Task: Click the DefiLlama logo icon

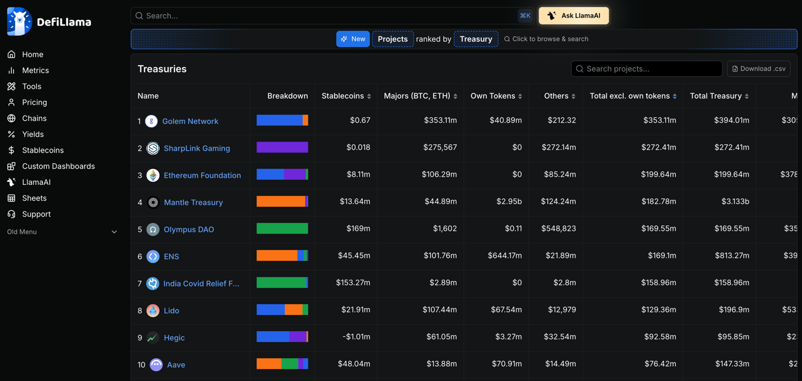Action: [x=19, y=22]
